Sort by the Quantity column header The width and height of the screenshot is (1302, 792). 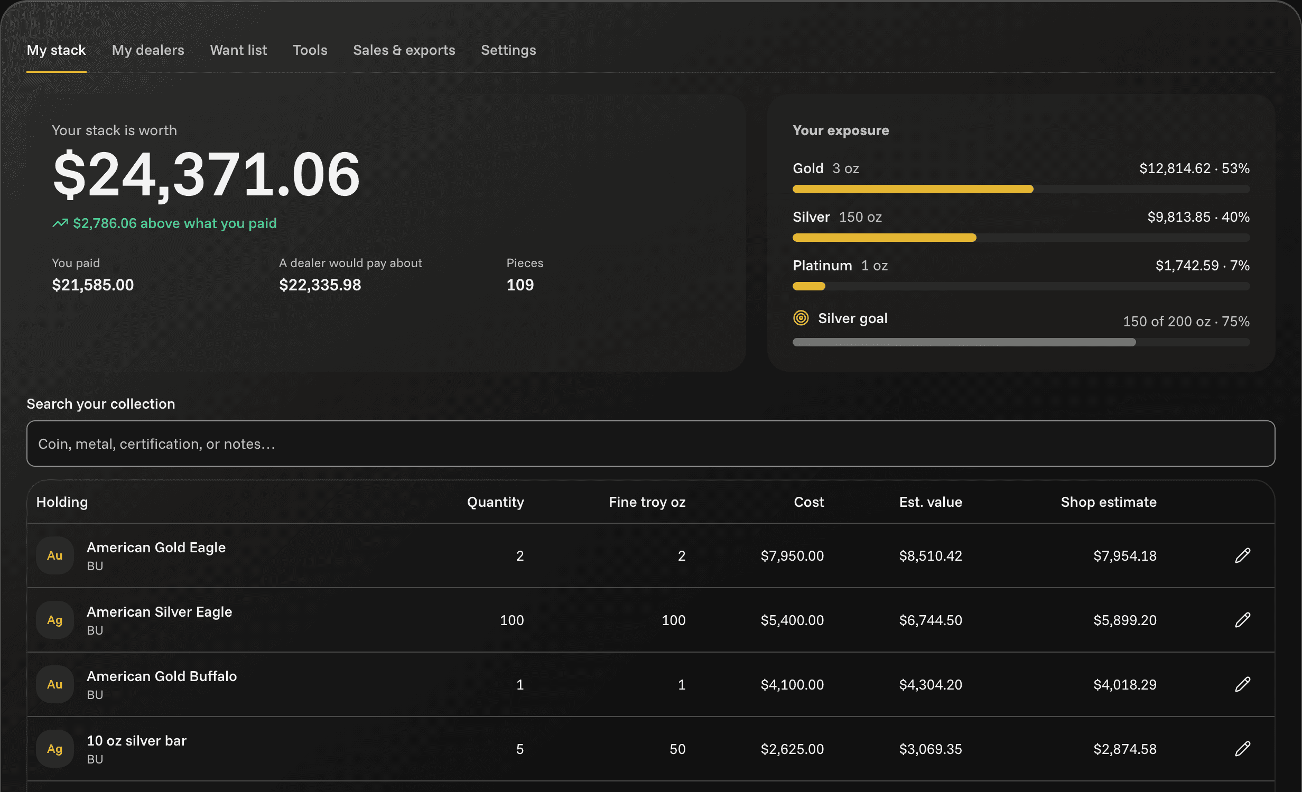coord(496,502)
